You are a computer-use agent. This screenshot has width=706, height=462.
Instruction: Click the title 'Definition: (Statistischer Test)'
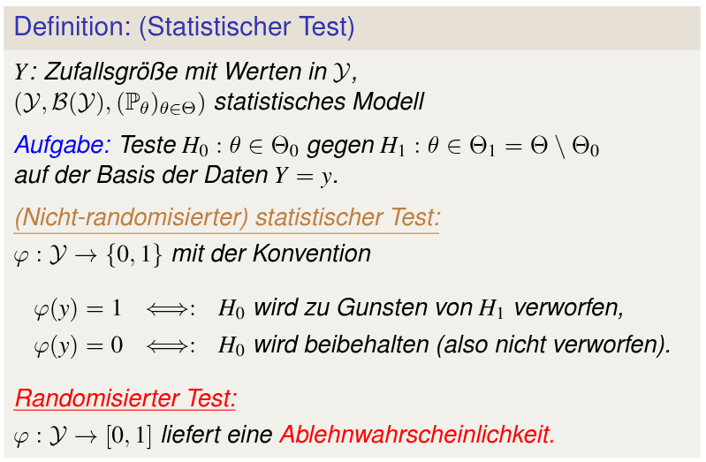[184, 27]
